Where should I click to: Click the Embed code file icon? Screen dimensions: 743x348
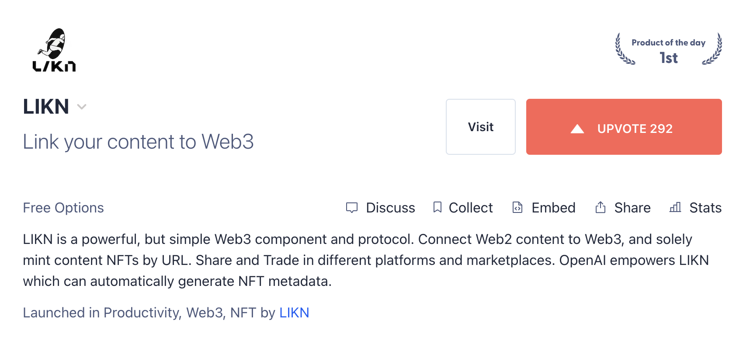click(x=517, y=207)
